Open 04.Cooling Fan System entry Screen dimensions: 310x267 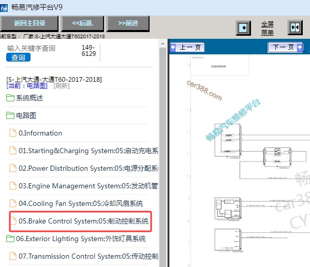tap(76, 203)
